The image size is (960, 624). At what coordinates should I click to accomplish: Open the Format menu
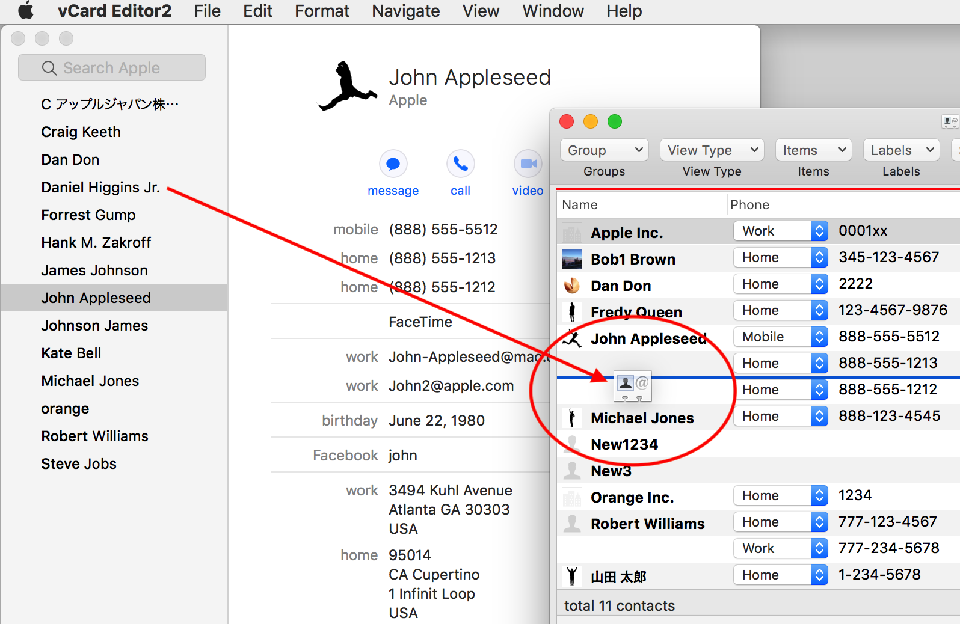tap(322, 11)
